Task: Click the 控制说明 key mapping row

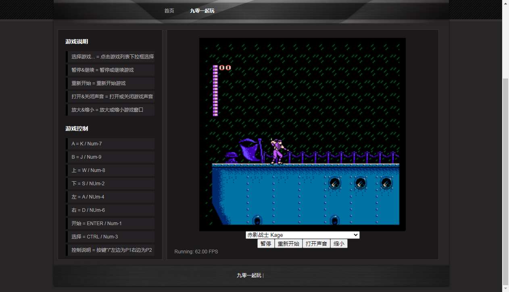Action: click(x=110, y=250)
